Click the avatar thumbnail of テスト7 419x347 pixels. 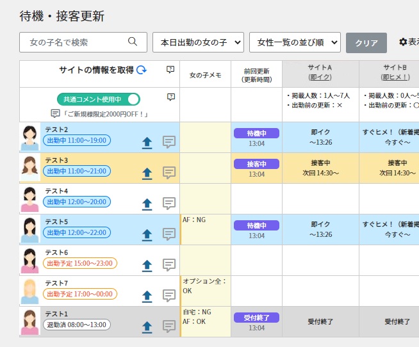click(x=30, y=291)
